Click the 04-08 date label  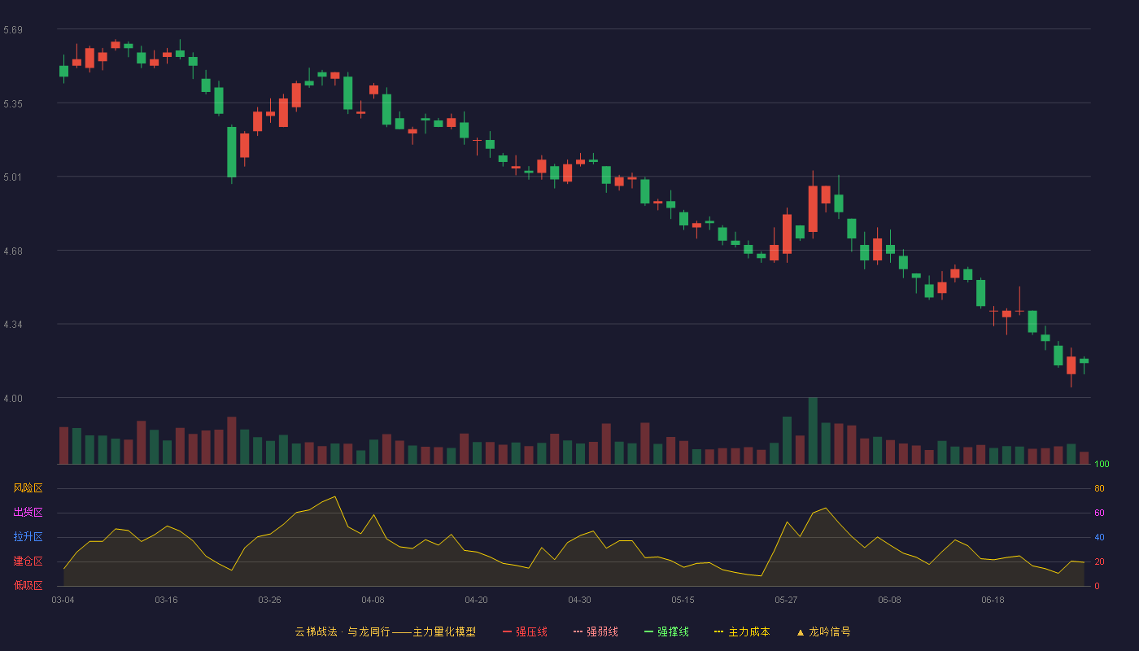point(373,600)
